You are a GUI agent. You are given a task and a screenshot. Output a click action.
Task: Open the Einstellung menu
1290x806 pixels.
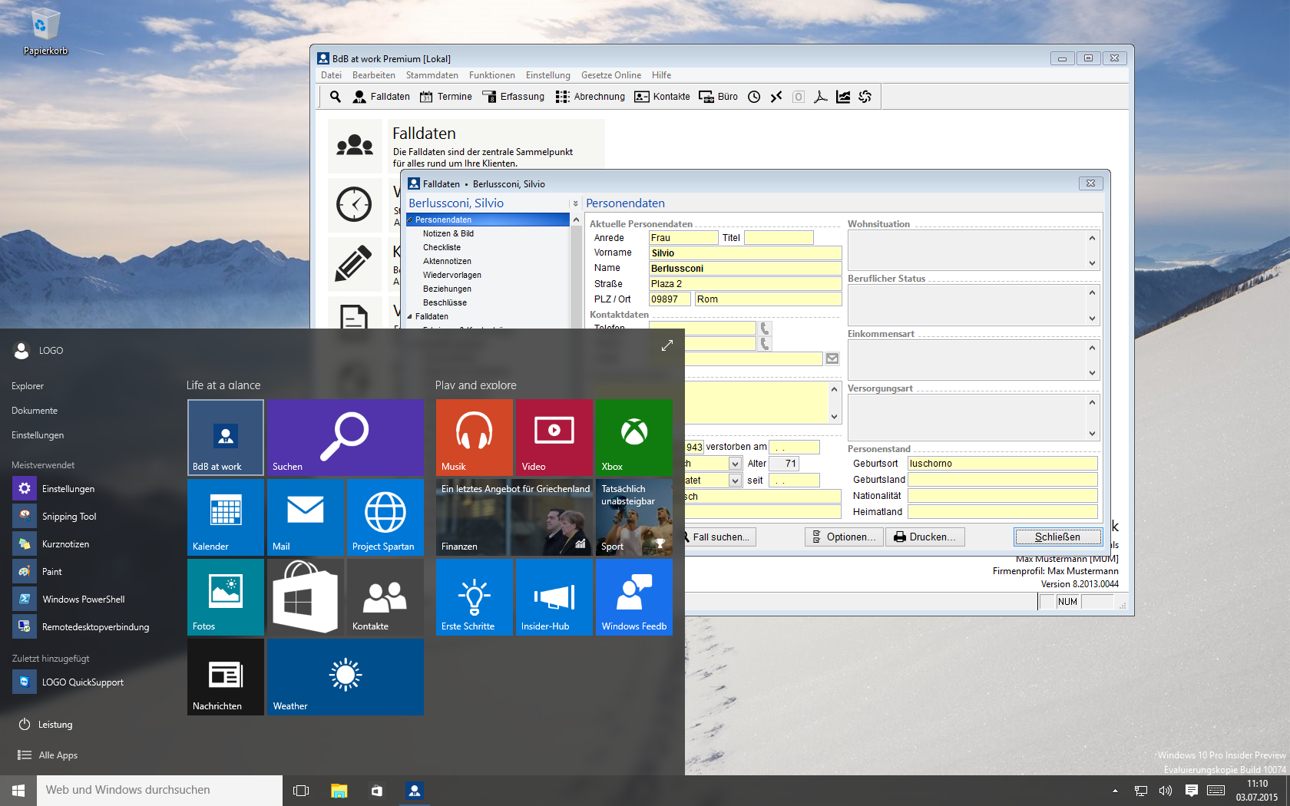548,75
